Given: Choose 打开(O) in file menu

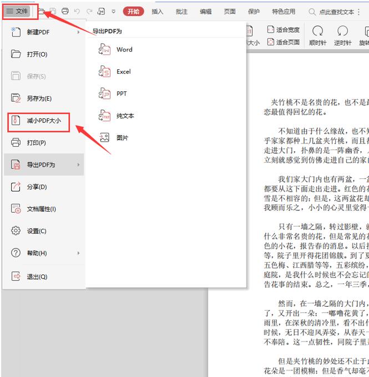Looking at the screenshot, I should pyautogui.click(x=44, y=54).
